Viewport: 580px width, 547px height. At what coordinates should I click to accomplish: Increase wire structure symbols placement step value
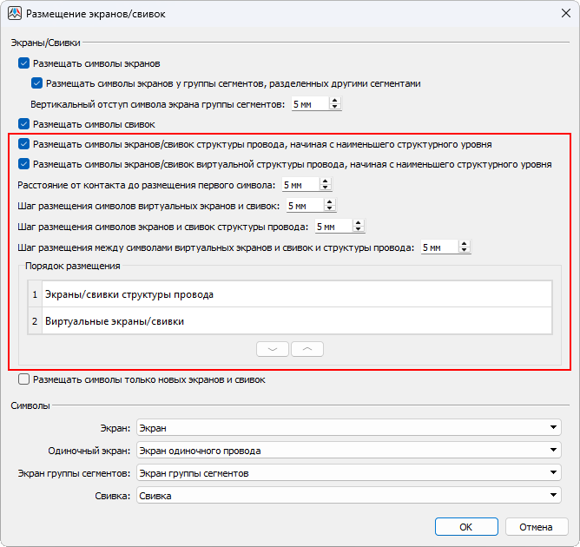pyautogui.click(x=359, y=223)
